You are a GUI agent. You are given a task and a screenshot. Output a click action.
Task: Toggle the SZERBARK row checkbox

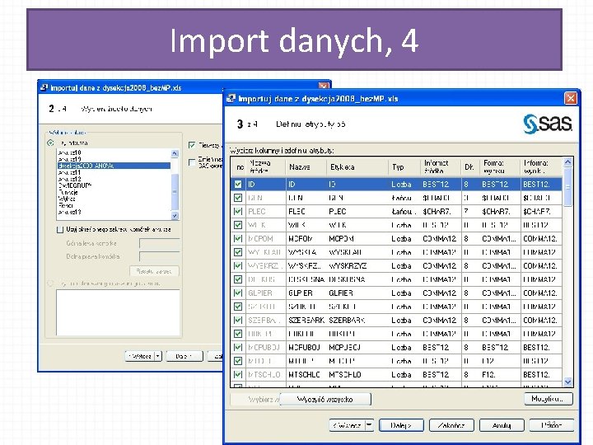(x=238, y=320)
